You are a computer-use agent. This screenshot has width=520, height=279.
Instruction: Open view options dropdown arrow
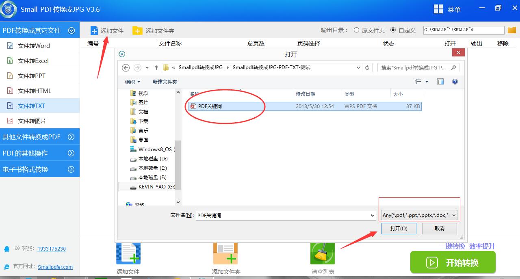coord(427,82)
